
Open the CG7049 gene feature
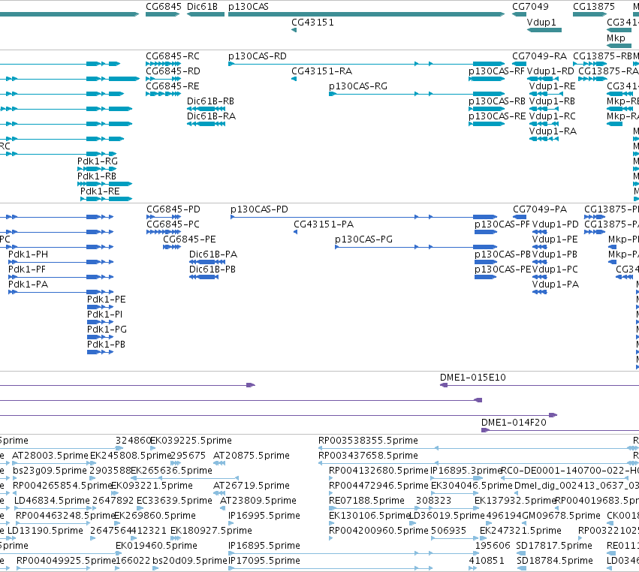519,14
